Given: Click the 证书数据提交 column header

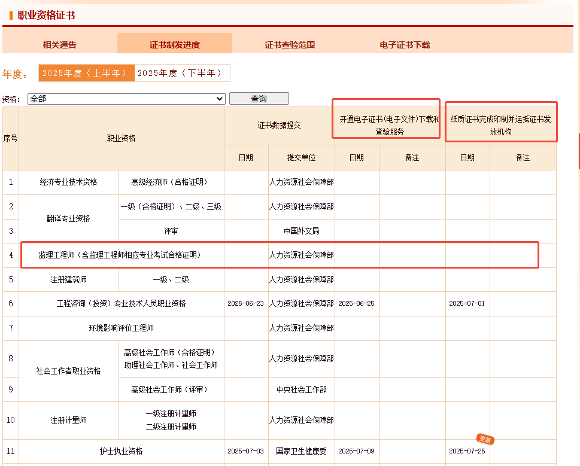Looking at the screenshot, I should (280, 125).
